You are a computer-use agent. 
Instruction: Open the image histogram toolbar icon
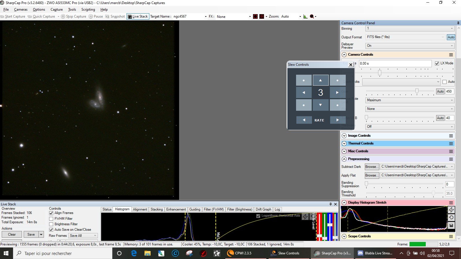pyautogui.click(x=305, y=16)
